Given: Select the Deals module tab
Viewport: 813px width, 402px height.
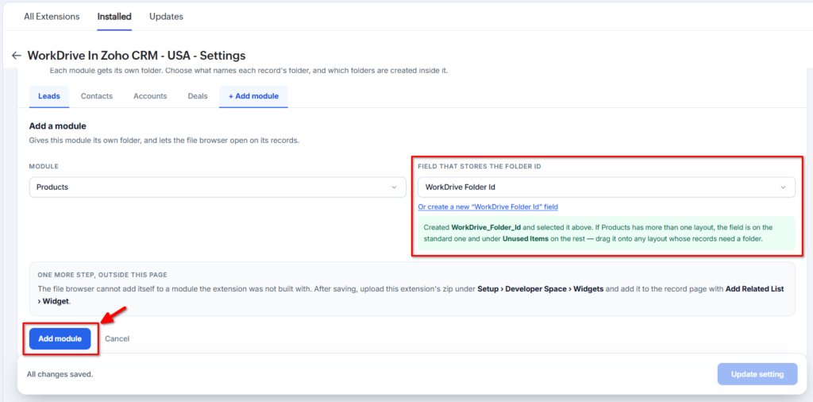Looking at the screenshot, I should [198, 96].
